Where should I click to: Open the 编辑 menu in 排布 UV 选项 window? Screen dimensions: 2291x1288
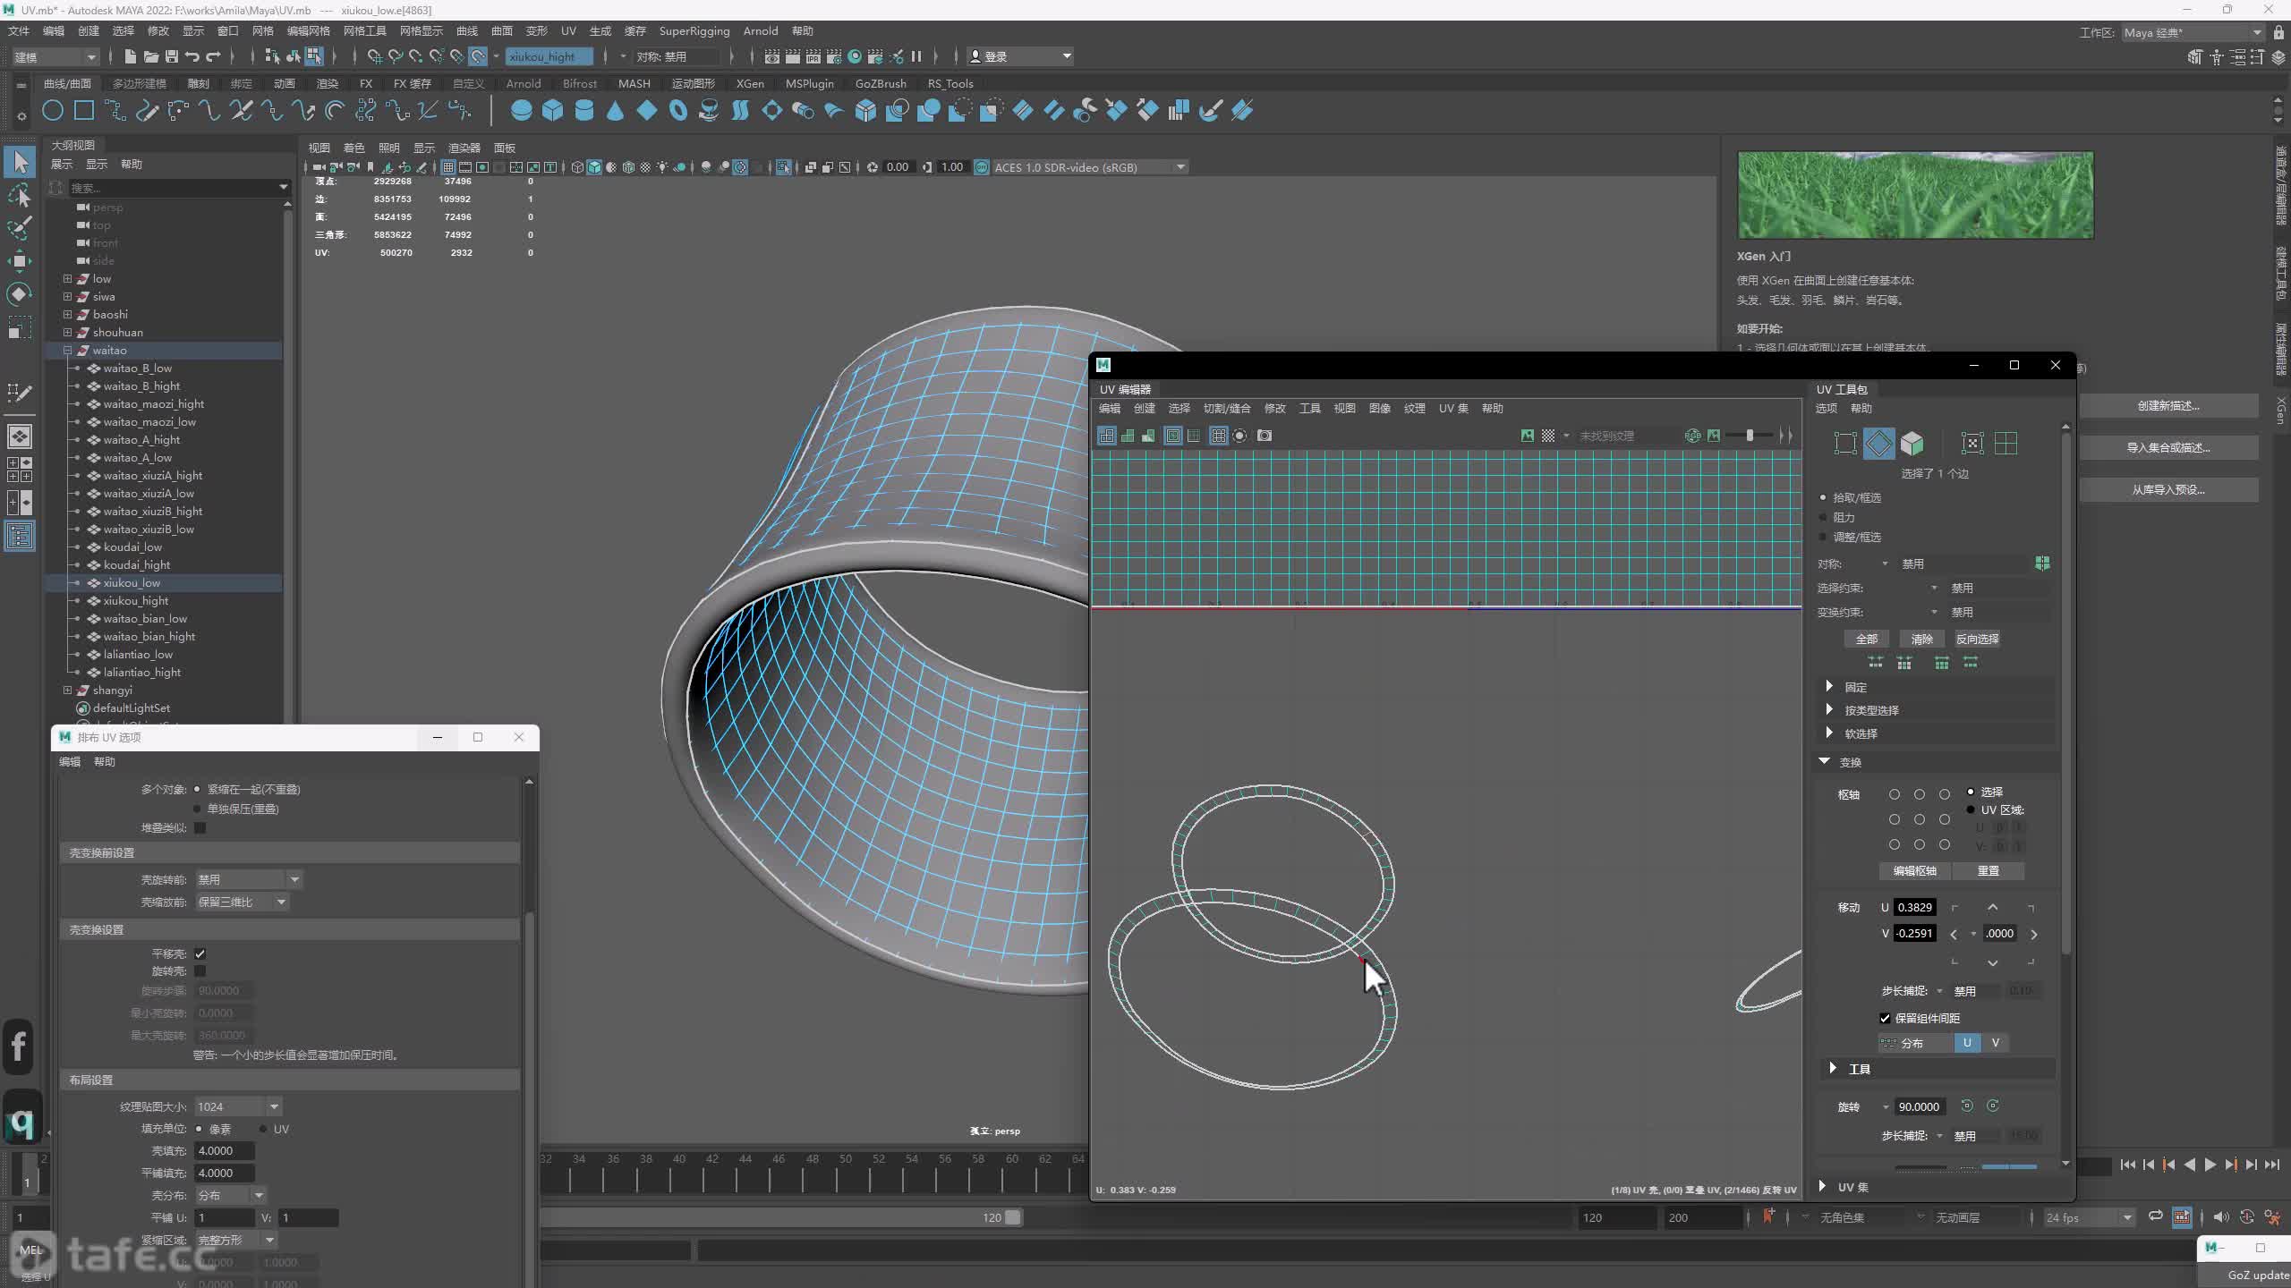pos(69,761)
